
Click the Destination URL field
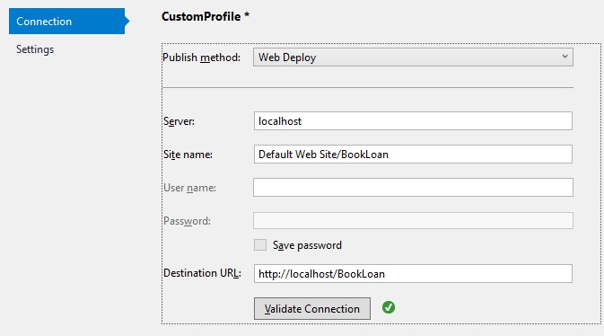[413, 273]
